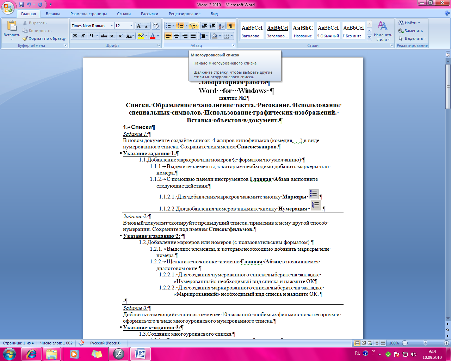Open the line spacing dropdown

[203, 36]
